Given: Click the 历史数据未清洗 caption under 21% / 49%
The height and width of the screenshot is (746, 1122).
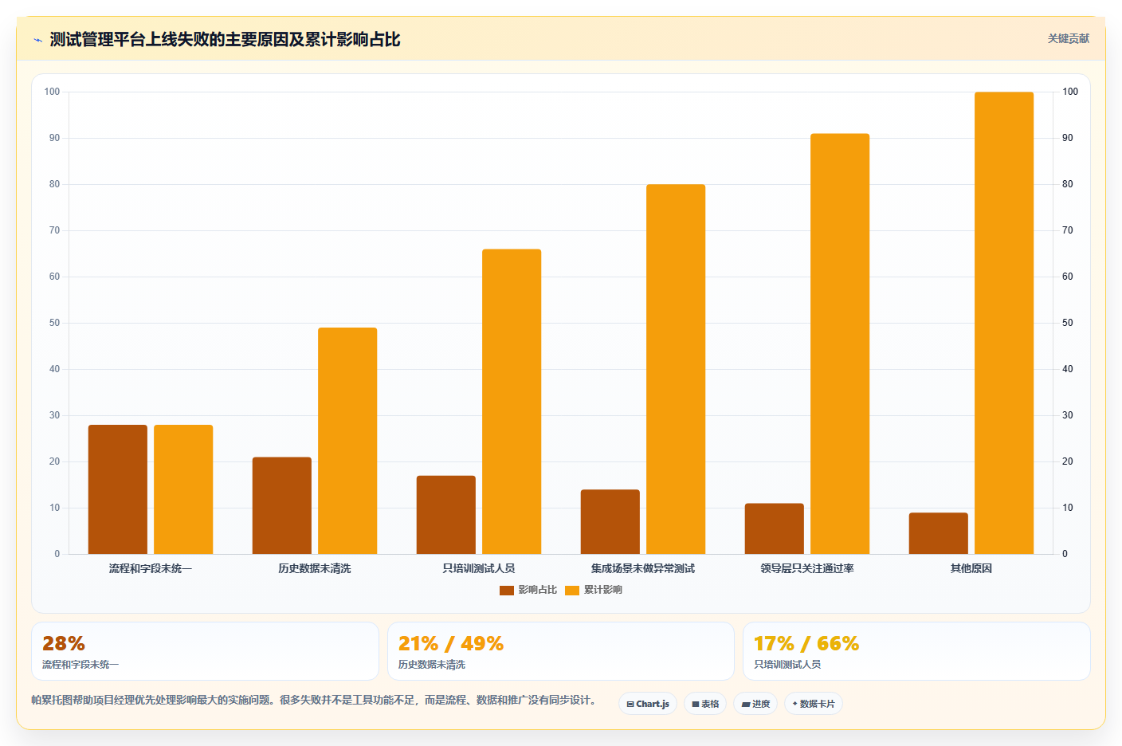Looking at the screenshot, I should (x=432, y=665).
